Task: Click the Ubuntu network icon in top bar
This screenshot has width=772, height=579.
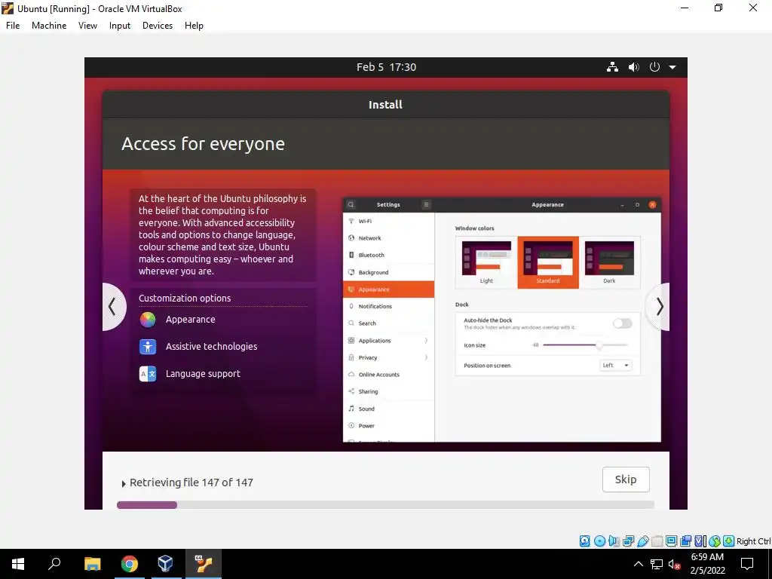Action: point(612,67)
